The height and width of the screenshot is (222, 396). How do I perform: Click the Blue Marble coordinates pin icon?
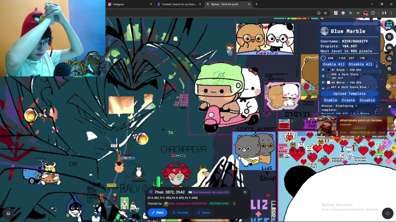(x=323, y=58)
